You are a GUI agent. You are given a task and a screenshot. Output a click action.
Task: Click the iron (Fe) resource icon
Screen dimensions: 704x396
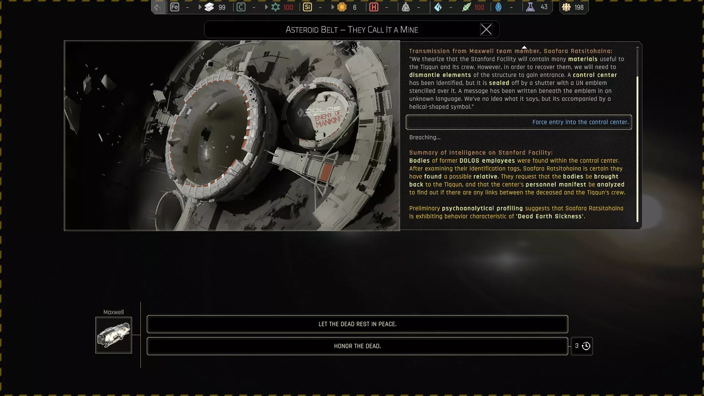pyautogui.click(x=175, y=7)
